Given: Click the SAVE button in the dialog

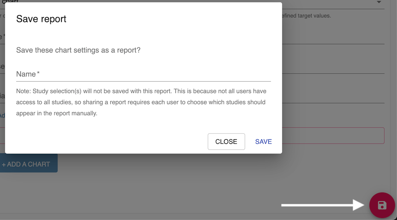Looking at the screenshot, I should pyautogui.click(x=263, y=142).
